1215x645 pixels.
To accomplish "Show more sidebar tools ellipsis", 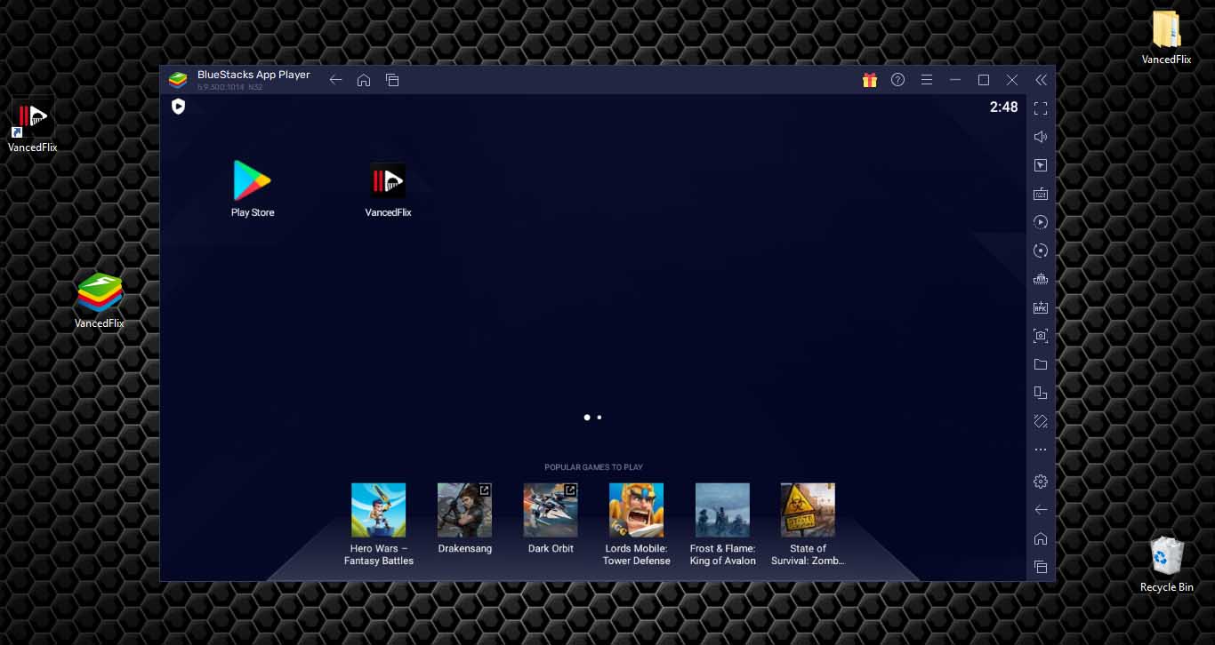I will pyautogui.click(x=1041, y=450).
